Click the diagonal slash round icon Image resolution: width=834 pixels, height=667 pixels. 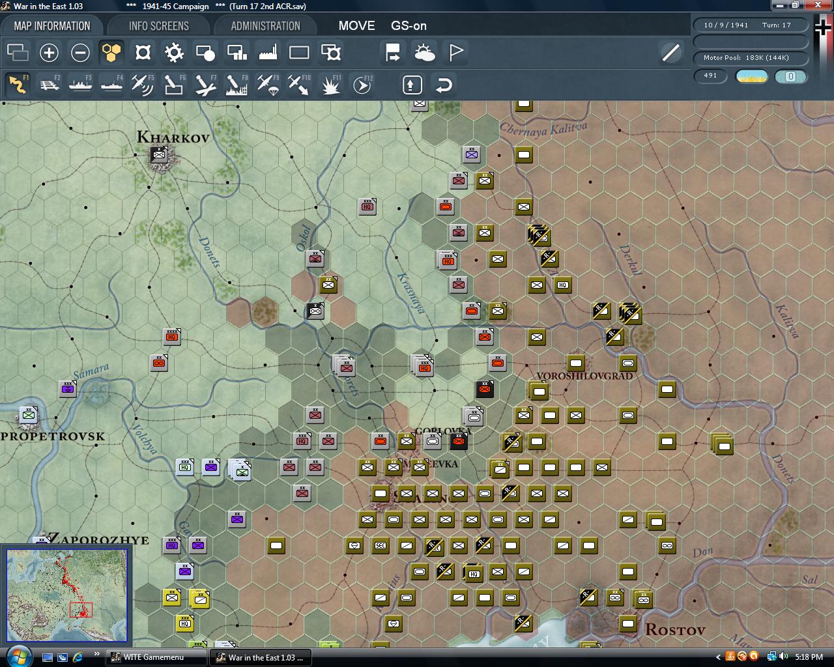[670, 52]
